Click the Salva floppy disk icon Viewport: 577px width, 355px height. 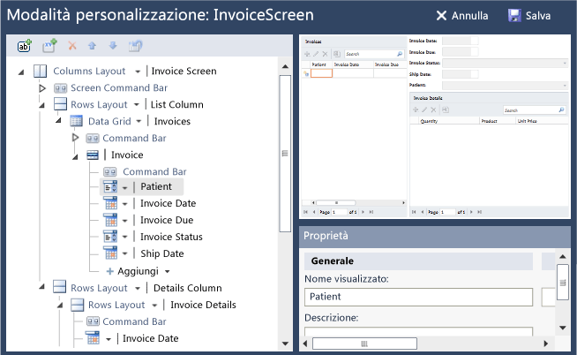click(514, 16)
